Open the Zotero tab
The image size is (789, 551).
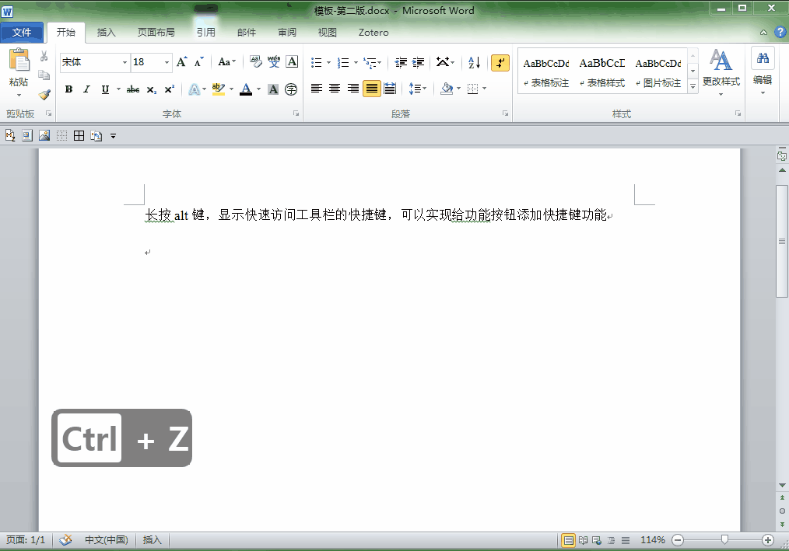click(373, 33)
